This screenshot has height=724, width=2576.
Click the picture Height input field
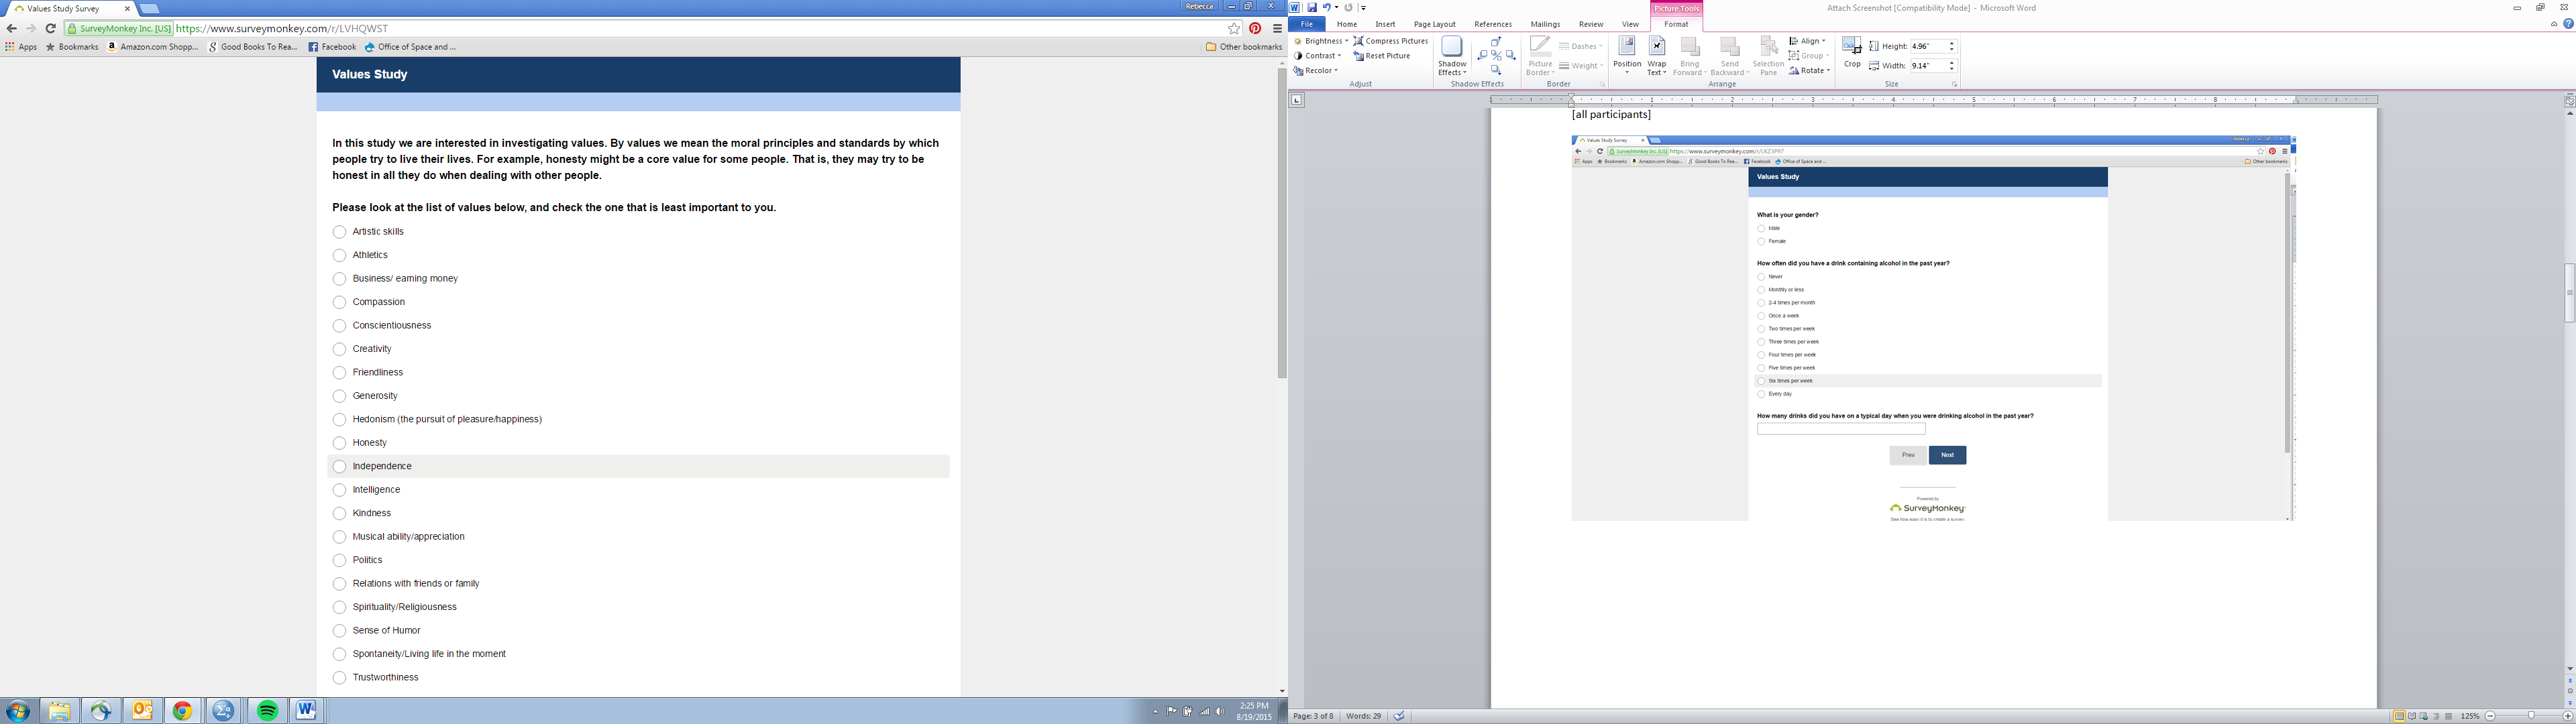click(1926, 47)
